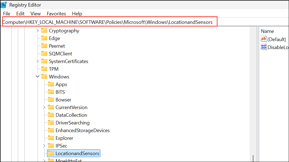Select the TPM key
Image resolution: width=289 pixels, height=162 pixels.
[x=54, y=69]
